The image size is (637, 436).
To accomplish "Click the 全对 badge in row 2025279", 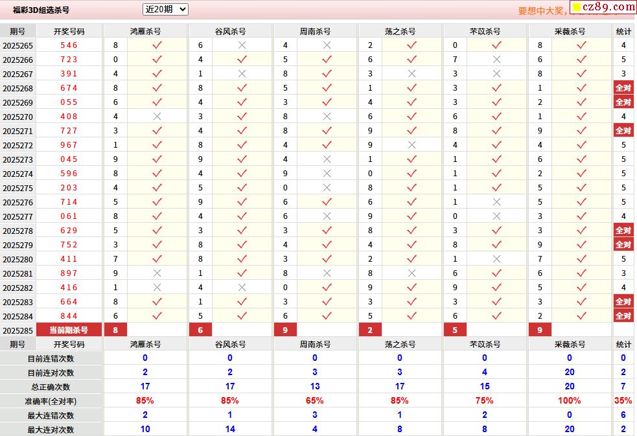I will 623,244.
